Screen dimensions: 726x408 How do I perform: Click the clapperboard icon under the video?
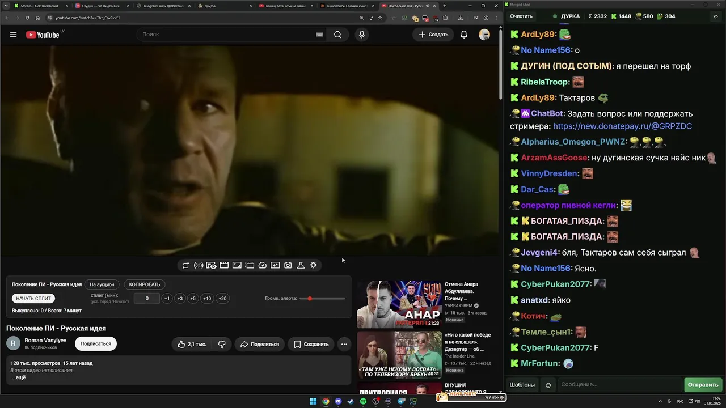pyautogui.click(x=224, y=265)
